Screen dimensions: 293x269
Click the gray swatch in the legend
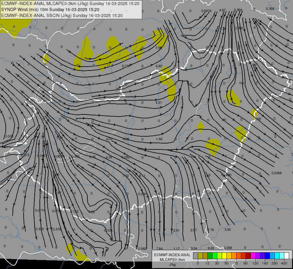coord(195,256)
